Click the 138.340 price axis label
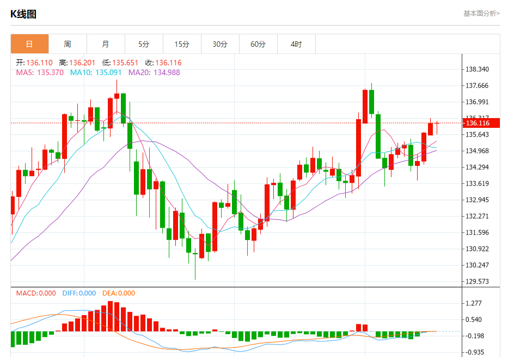508x357 pixels. coord(477,69)
